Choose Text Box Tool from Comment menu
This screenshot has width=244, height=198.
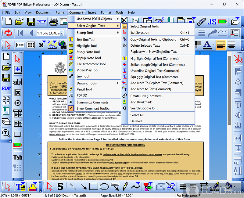pos(94,40)
